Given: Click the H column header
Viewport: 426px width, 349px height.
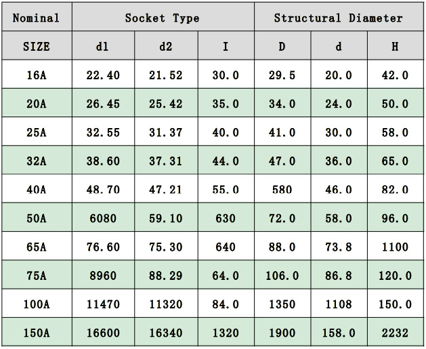Looking at the screenshot, I should coord(395,47).
